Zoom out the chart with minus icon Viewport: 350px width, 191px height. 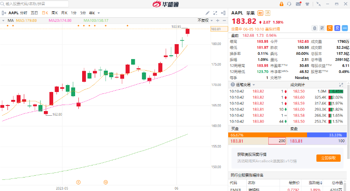tap(224, 20)
